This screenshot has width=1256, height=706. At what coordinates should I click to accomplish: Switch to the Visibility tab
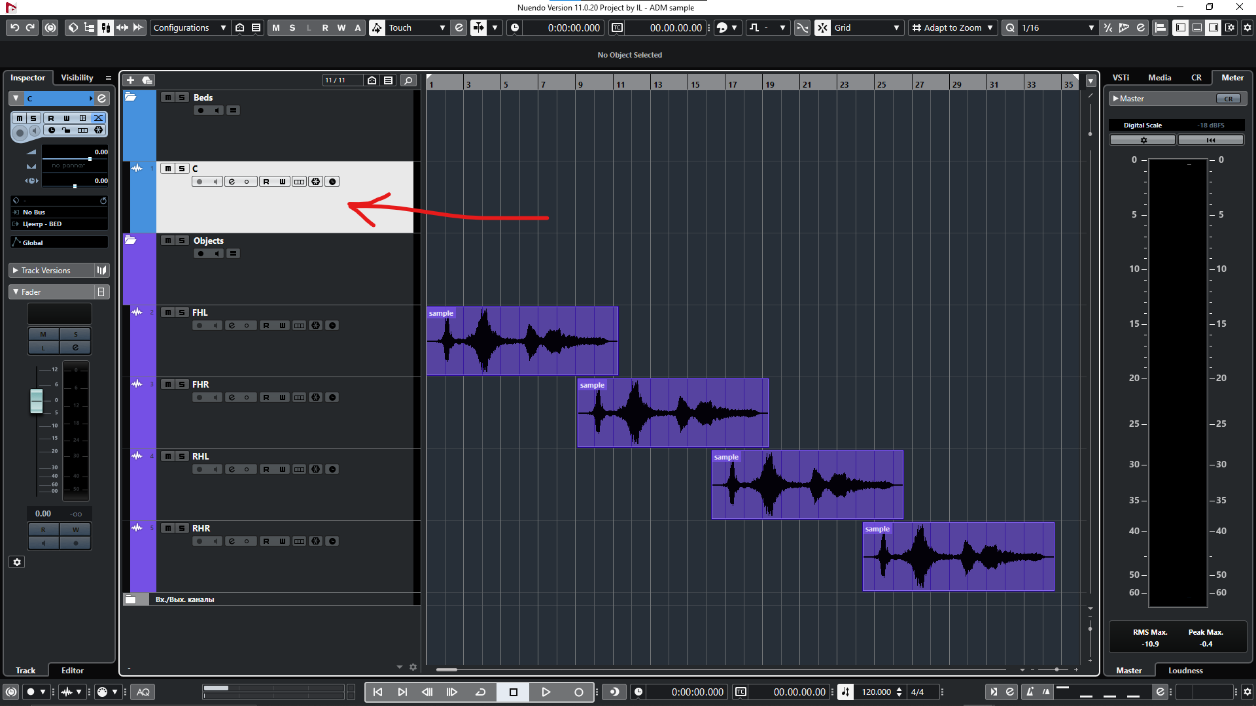(77, 78)
